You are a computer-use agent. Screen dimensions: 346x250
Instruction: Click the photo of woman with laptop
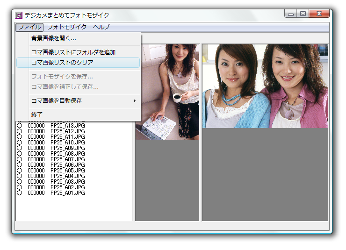(x=167, y=92)
